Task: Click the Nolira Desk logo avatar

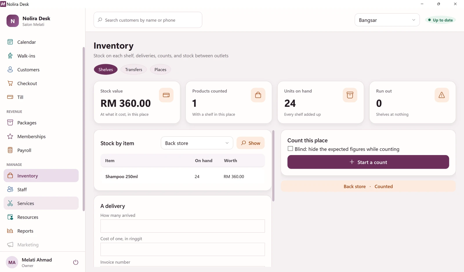Action: [13, 21]
